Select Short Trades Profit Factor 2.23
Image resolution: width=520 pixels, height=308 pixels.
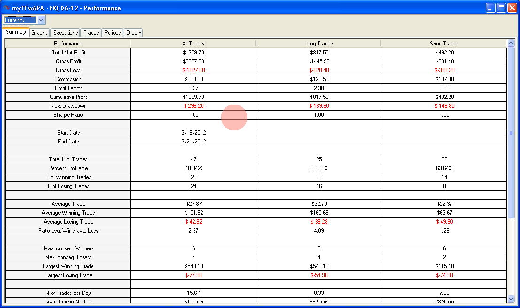444,88
